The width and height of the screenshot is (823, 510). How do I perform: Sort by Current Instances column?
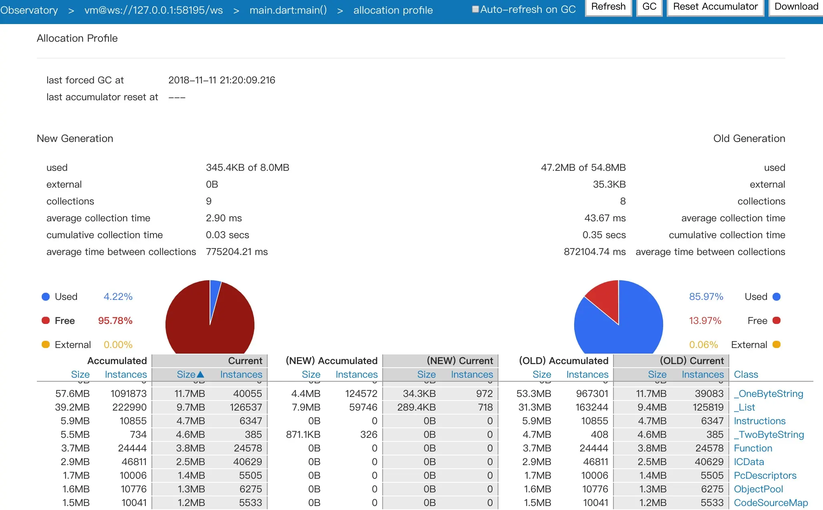coord(241,374)
